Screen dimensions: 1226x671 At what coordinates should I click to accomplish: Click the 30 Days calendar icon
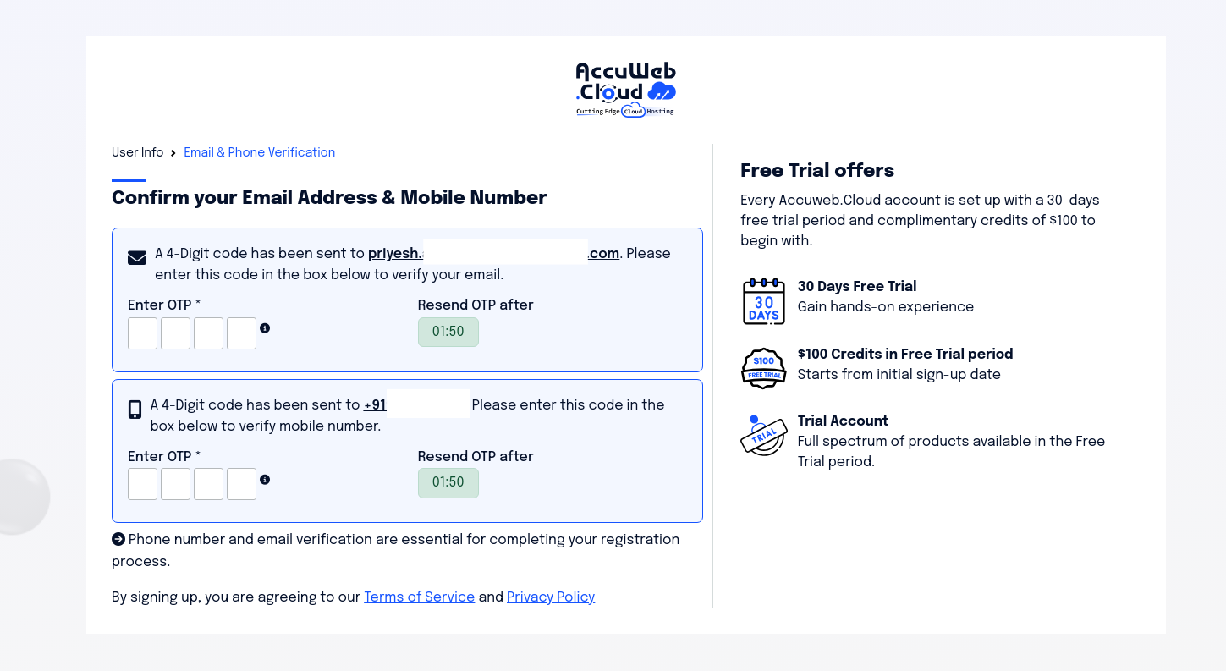(x=764, y=300)
